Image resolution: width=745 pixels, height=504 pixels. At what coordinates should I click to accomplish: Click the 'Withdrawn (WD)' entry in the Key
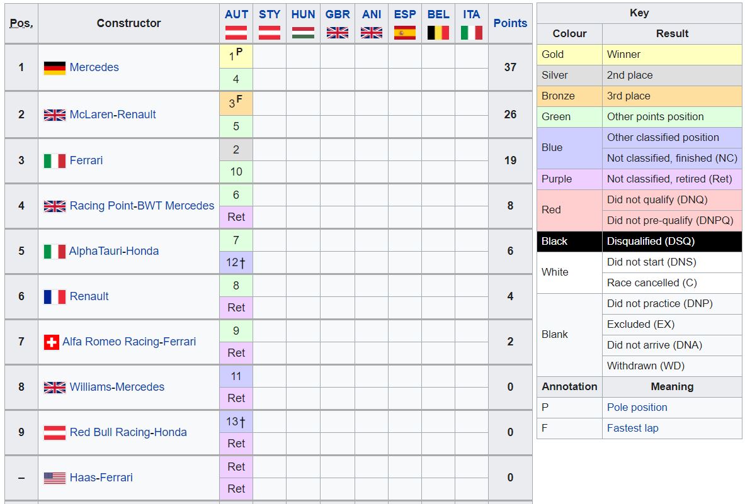pyautogui.click(x=672, y=366)
